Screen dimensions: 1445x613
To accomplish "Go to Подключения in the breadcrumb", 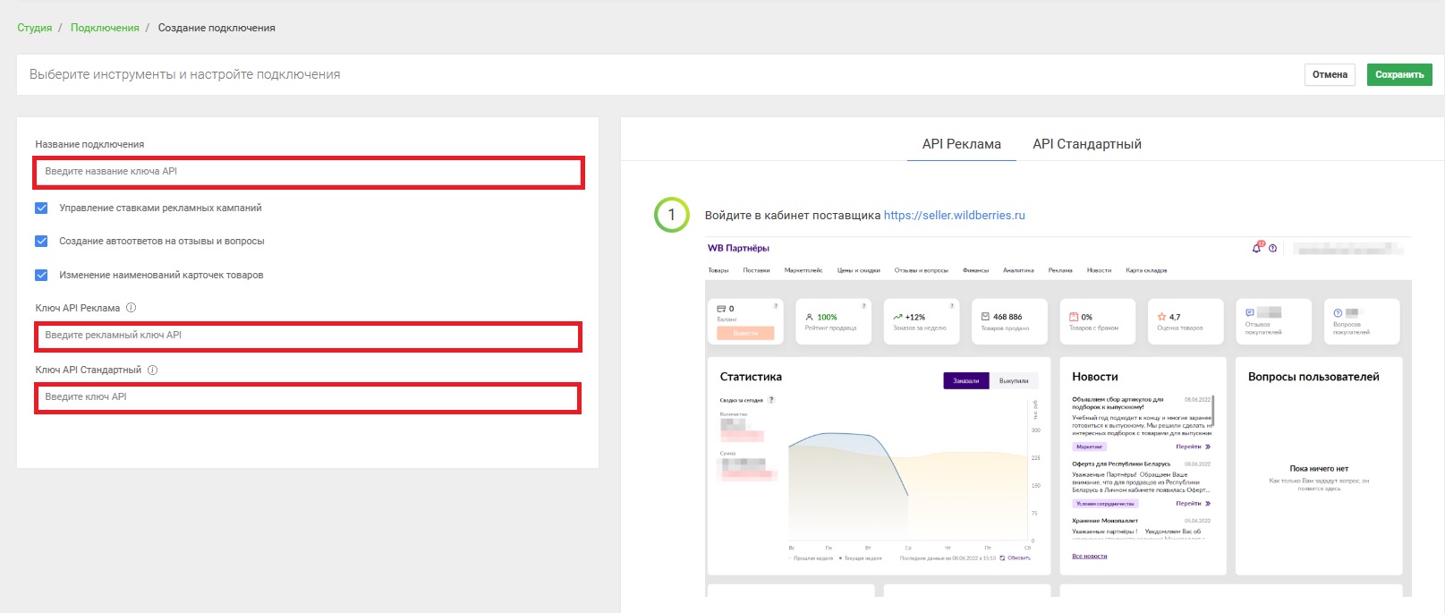I will tap(105, 28).
